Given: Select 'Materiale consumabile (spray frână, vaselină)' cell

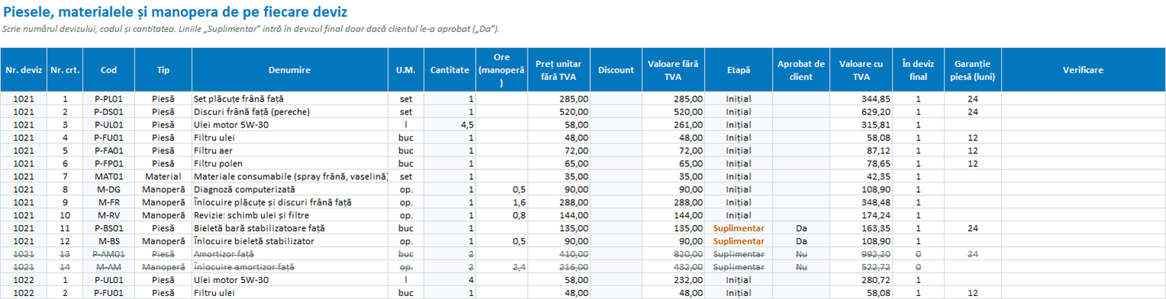Looking at the screenshot, I should click(x=289, y=176).
